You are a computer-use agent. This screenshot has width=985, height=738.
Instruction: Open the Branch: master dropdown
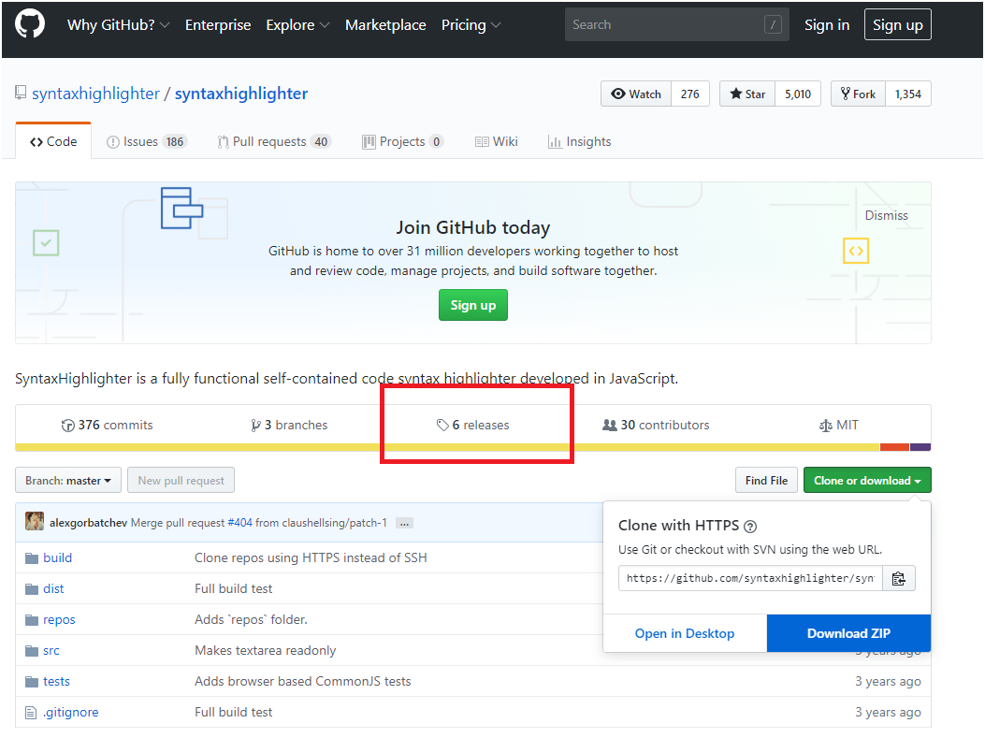[68, 480]
